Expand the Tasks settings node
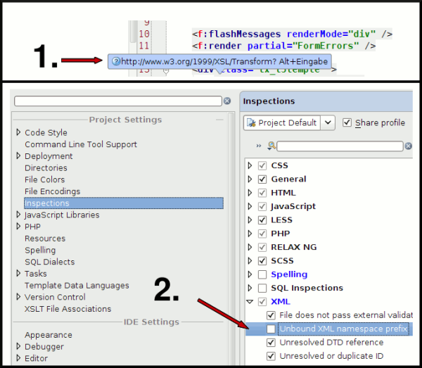Image resolution: width=422 pixels, height=368 pixels. click(x=18, y=273)
